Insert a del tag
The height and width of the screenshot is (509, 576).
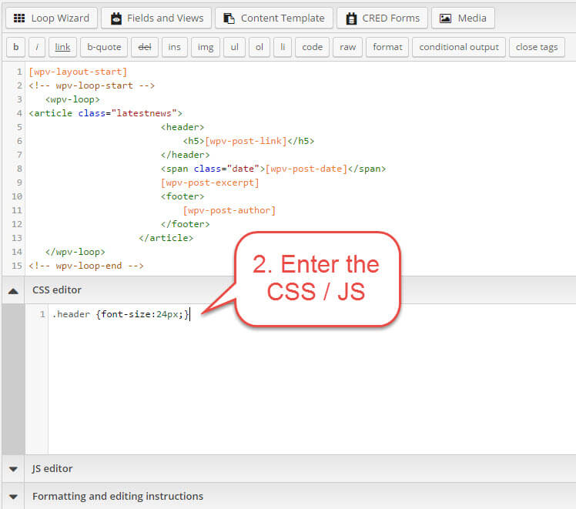tap(145, 47)
